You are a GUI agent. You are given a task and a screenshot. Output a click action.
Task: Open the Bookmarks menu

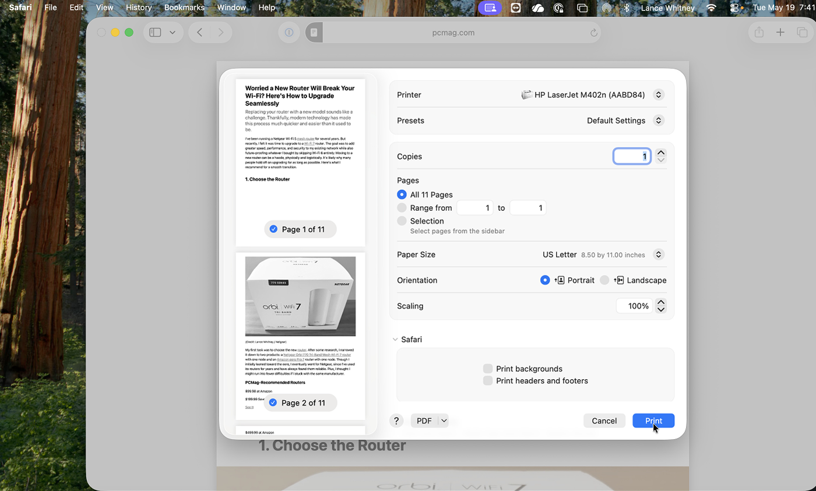(184, 8)
